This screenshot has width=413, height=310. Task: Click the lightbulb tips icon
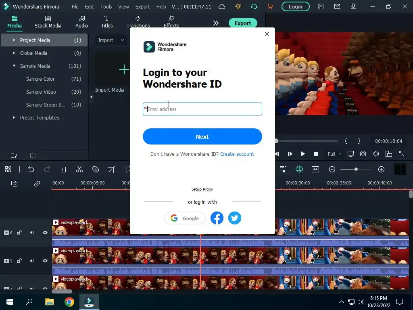tap(238, 6)
